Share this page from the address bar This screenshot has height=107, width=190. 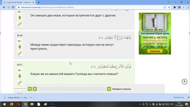tap(164, 7)
